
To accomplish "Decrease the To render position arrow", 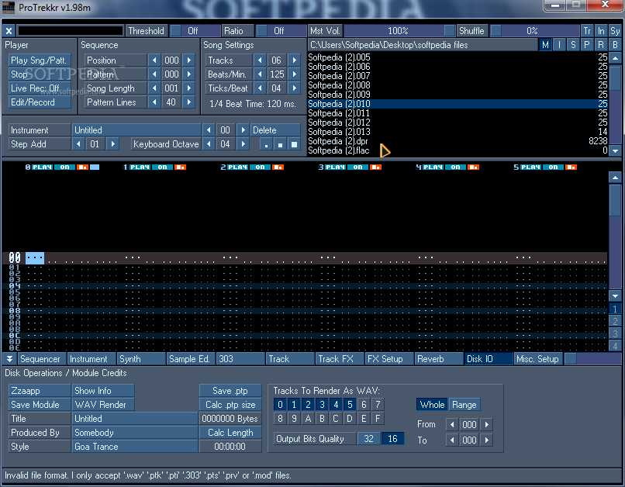I will [451, 440].
